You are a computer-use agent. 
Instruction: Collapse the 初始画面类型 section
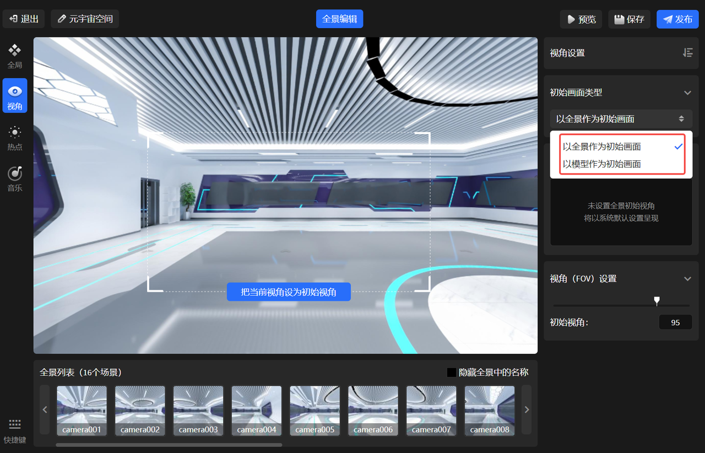[x=687, y=93]
